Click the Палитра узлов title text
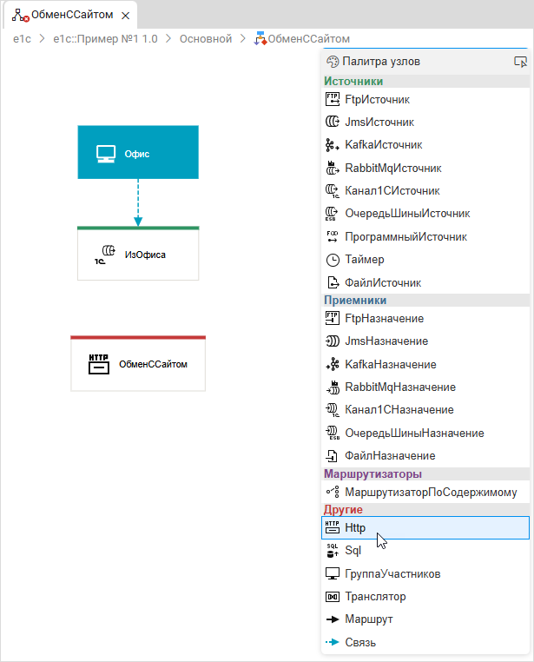Screen dimensions: 534x662 pyautogui.click(x=381, y=62)
